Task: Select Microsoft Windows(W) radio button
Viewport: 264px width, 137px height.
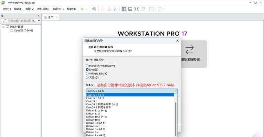Action: 87,66
